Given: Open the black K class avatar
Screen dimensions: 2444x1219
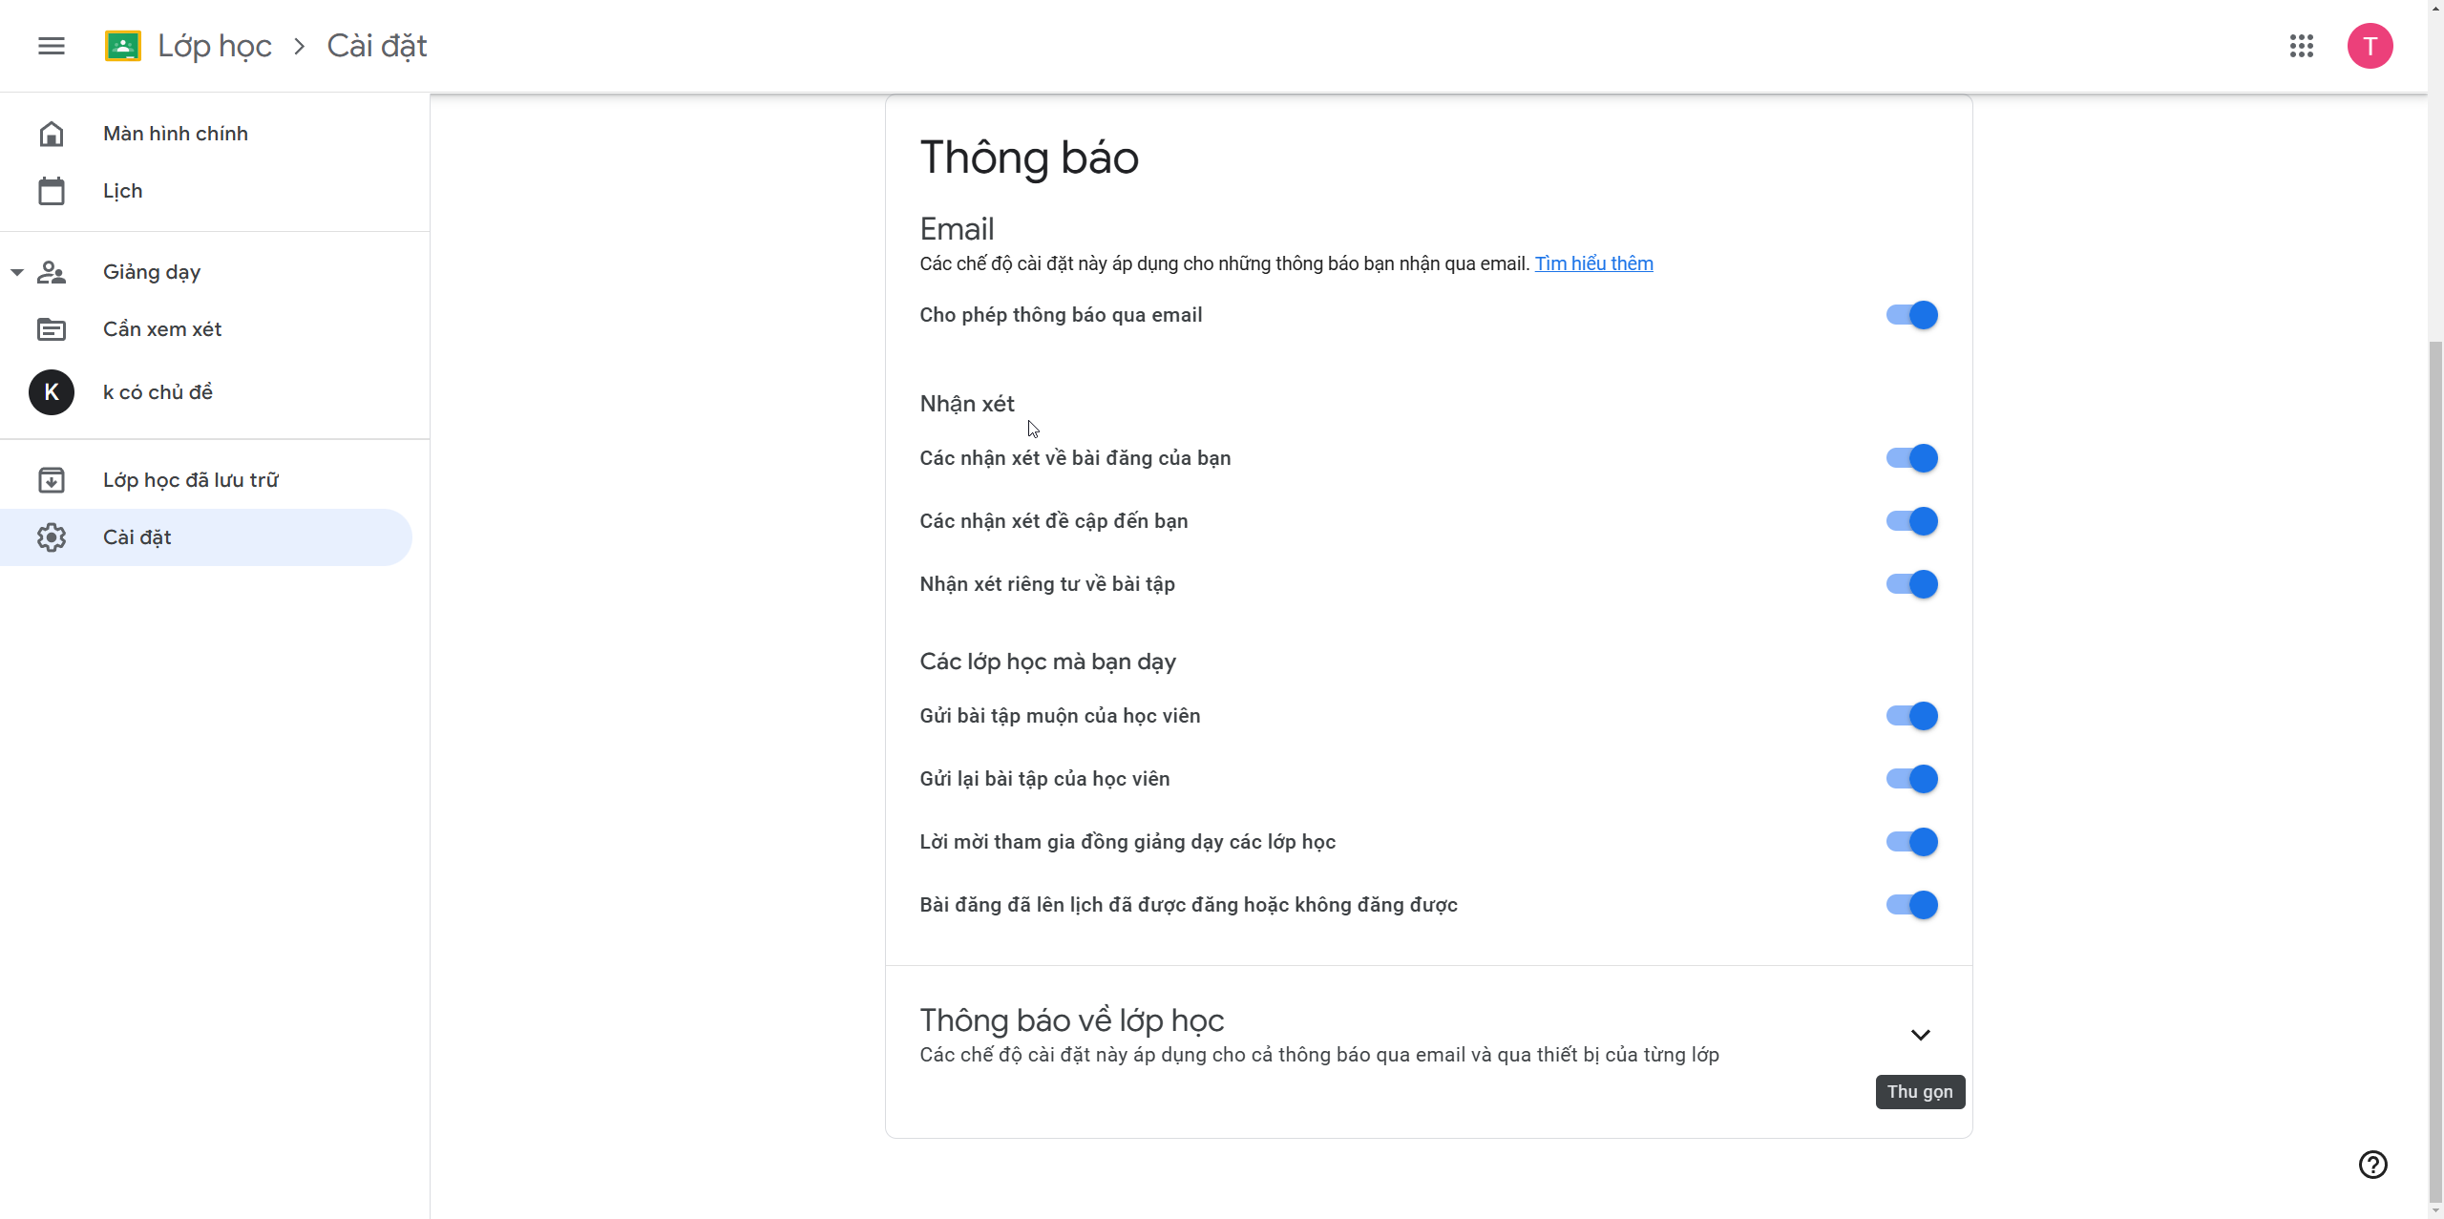Looking at the screenshot, I should 52,392.
